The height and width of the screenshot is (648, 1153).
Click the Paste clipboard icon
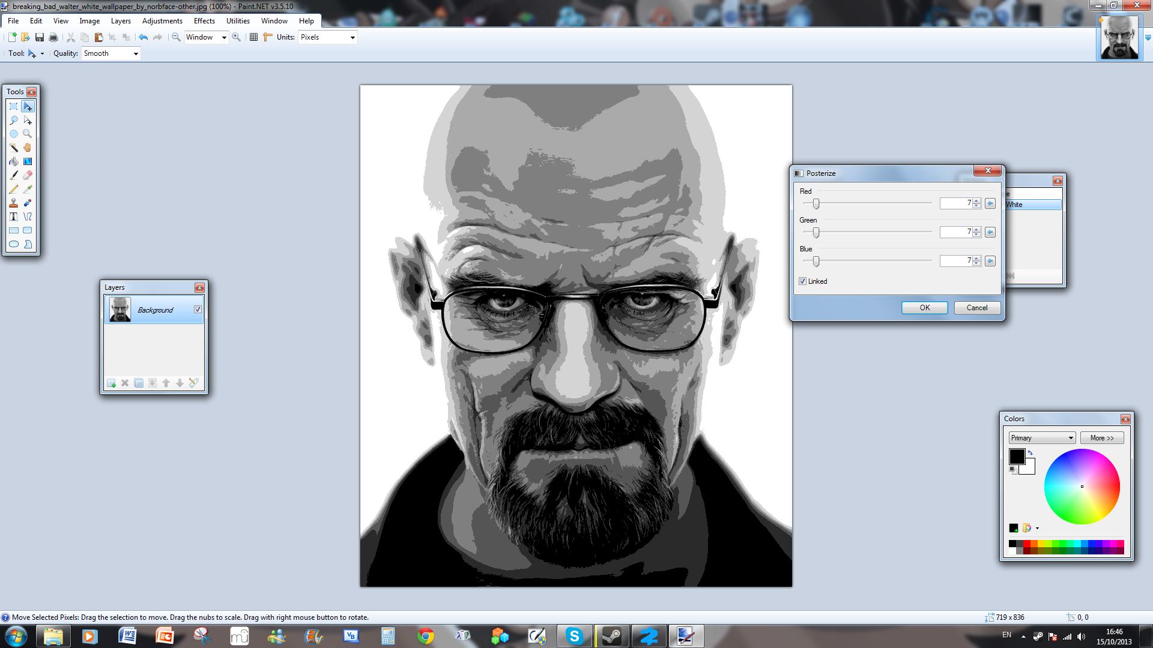point(98,37)
